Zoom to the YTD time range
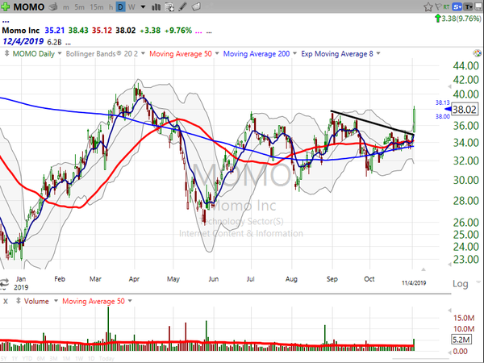484x363 pixels. point(27,358)
